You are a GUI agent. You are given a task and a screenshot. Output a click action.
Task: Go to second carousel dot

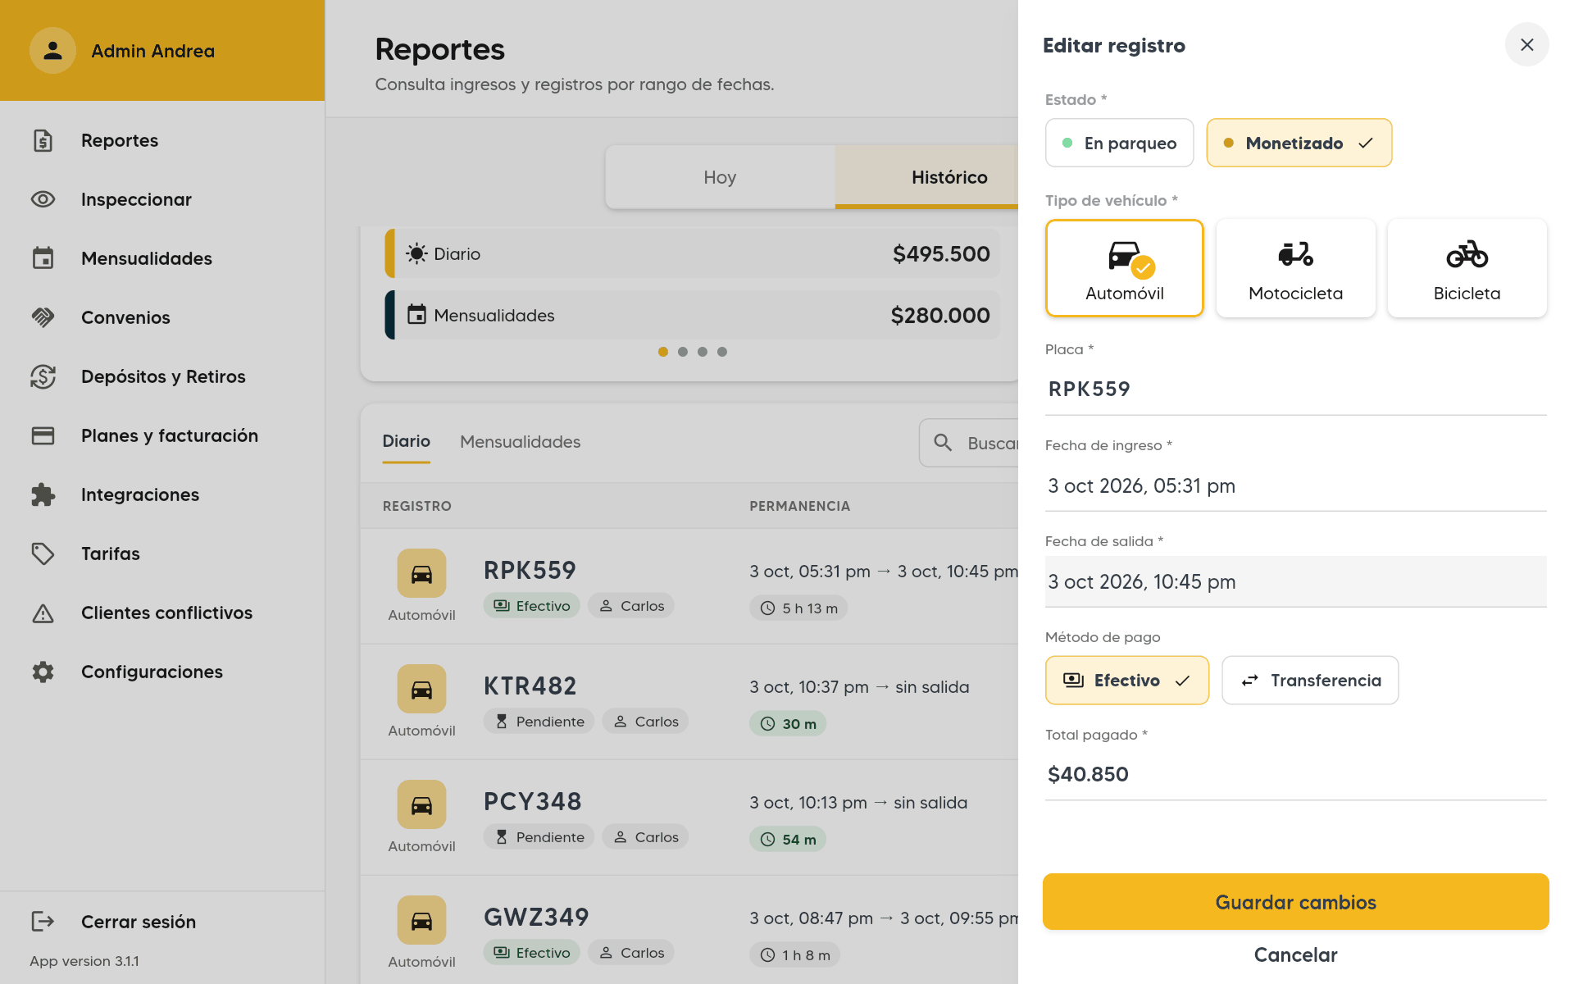(683, 352)
